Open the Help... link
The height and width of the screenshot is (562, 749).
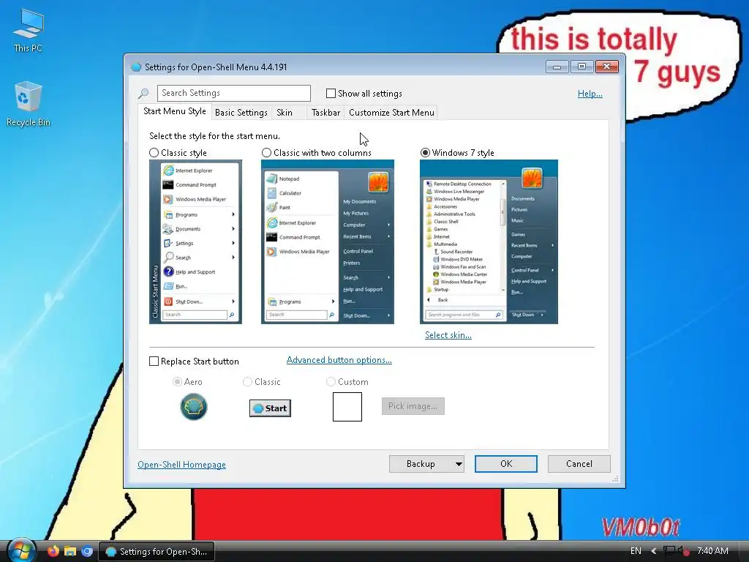[x=590, y=94]
